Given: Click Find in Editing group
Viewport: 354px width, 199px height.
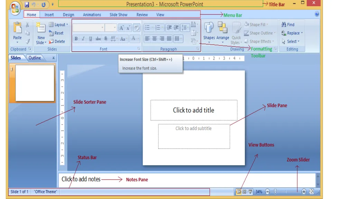Looking at the screenshot, I should click(288, 25).
